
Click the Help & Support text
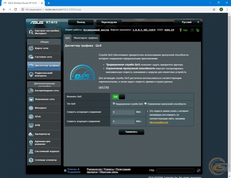[x=74, y=171]
